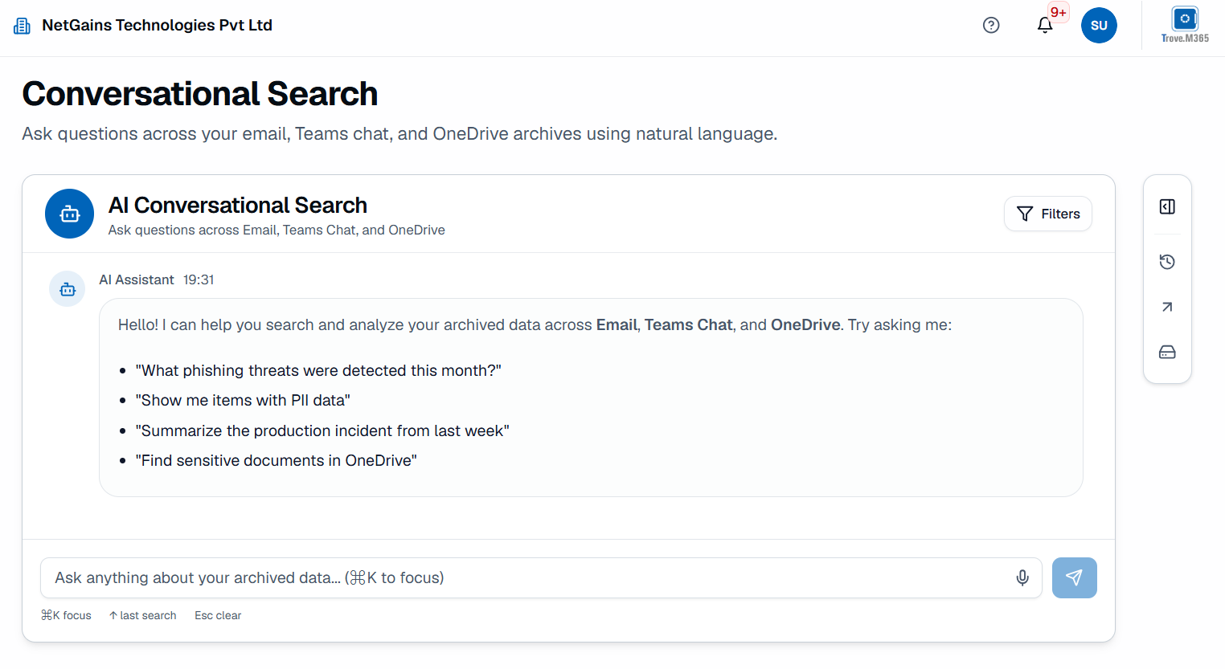
Task: Click the 'AI Conversational Search' panel title
Action: (238, 206)
